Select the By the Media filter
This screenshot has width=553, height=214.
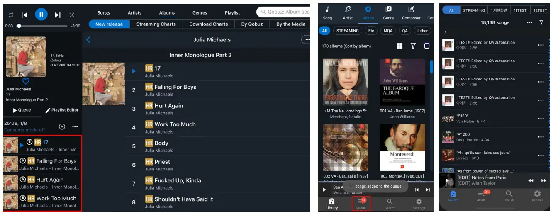click(290, 24)
